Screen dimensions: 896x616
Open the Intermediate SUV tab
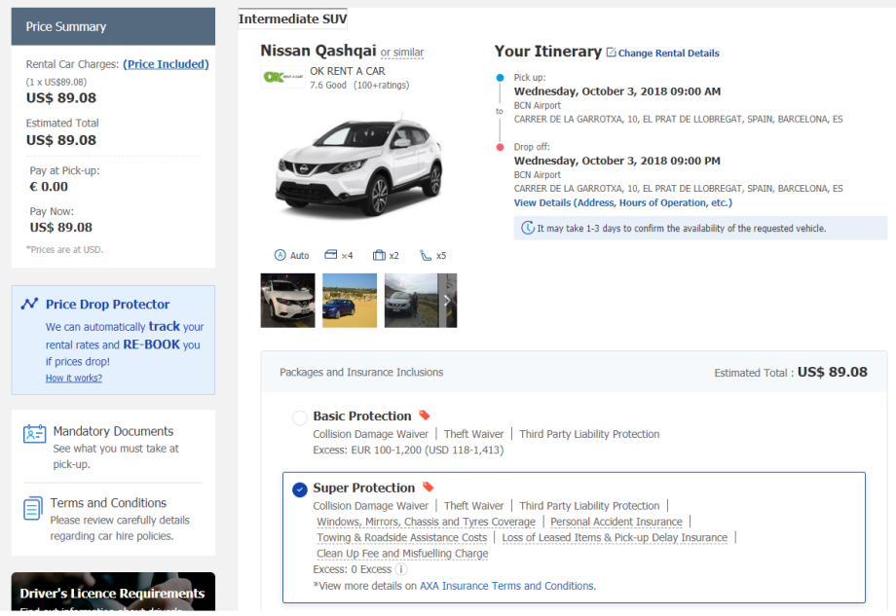[292, 18]
